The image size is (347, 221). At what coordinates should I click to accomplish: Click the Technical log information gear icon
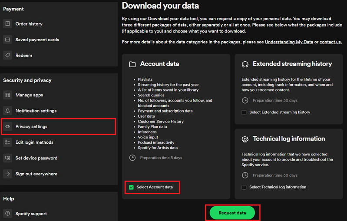[x=245, y=139]
